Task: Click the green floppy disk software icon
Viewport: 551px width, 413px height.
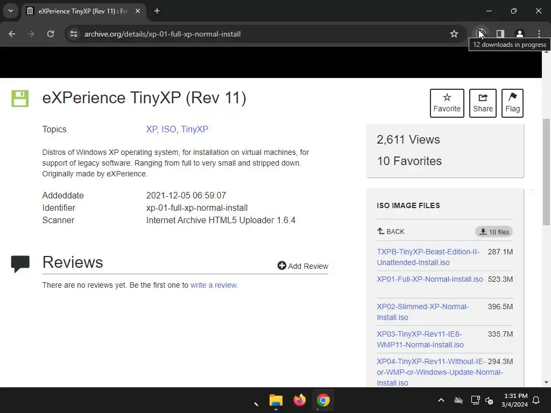Action: (x=20, y=98)
